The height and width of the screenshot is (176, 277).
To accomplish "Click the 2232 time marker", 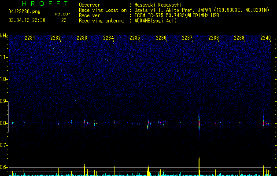I will click(x=55, y=37).
